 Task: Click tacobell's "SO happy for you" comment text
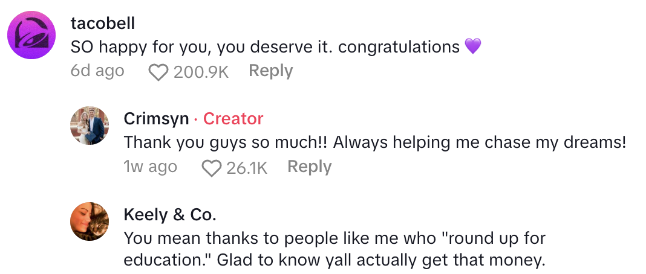[265, 47]
